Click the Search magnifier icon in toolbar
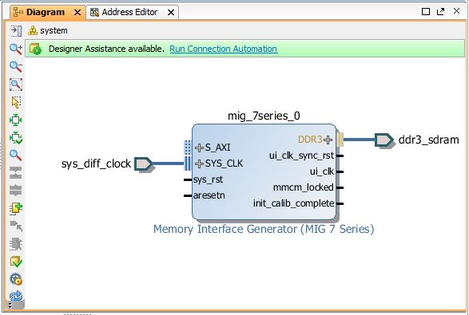The image size is (469, 315). point(16,156)
